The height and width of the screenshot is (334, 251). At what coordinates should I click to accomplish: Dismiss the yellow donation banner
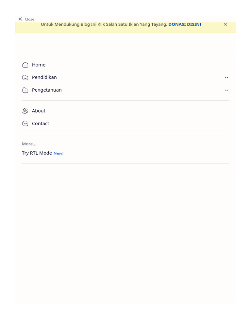225,24
